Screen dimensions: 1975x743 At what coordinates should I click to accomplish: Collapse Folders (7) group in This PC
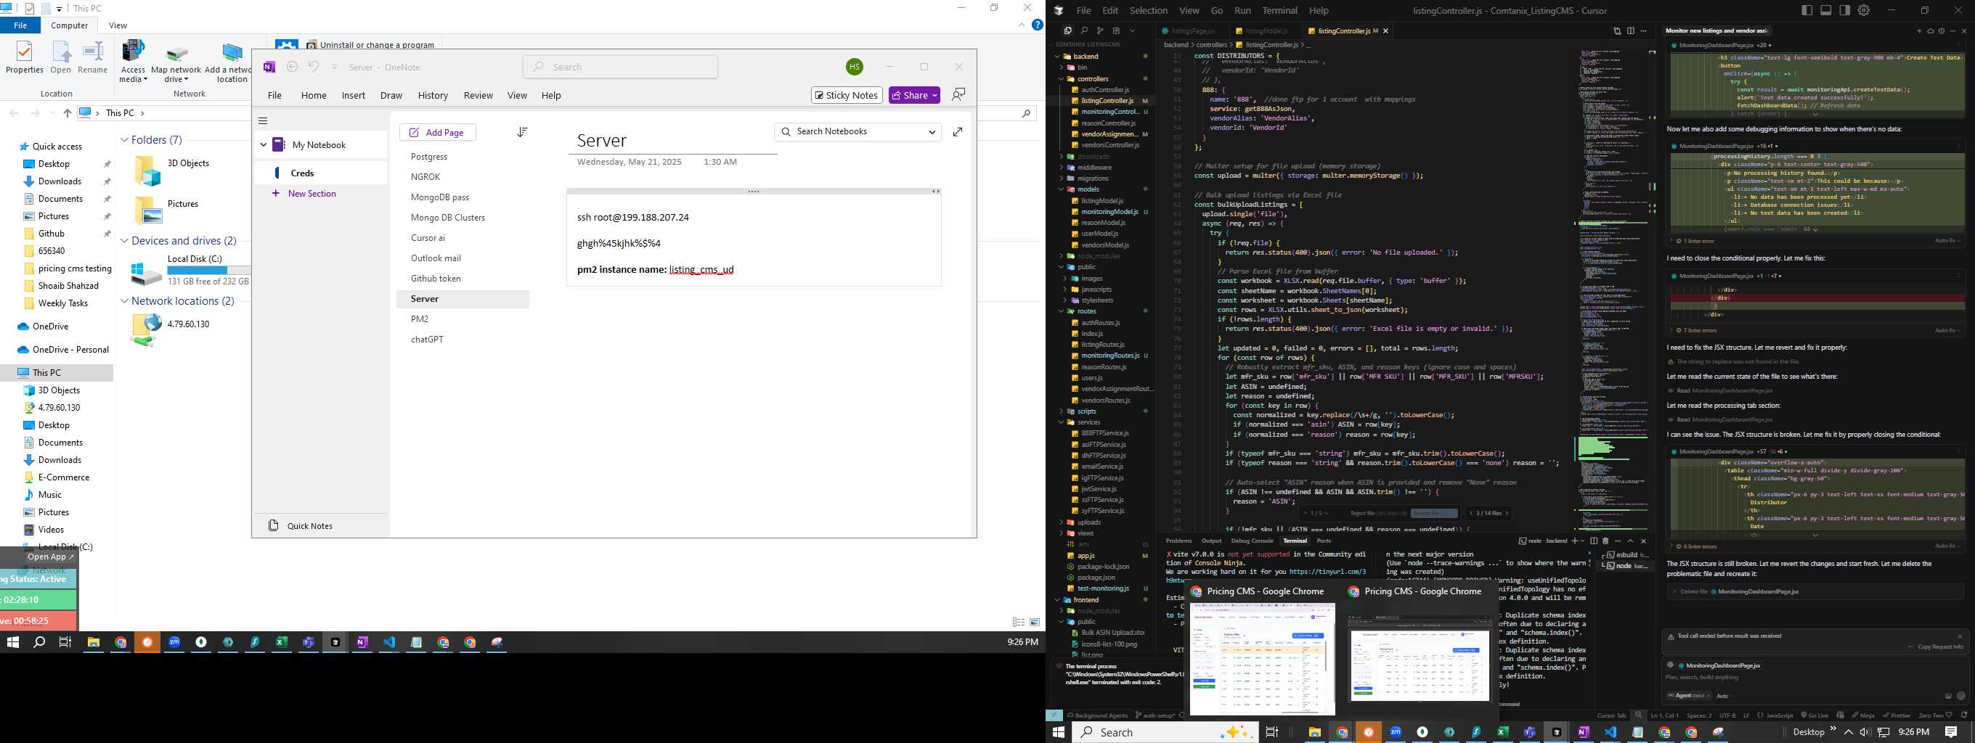coord(124,140)
